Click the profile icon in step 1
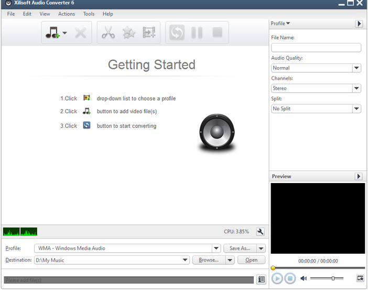368x290 pixels. click(86, 98)
